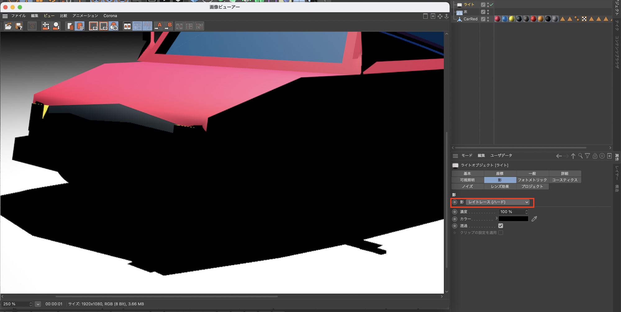Click the open image folder icon
621x312 pixels.
[8, 26]
